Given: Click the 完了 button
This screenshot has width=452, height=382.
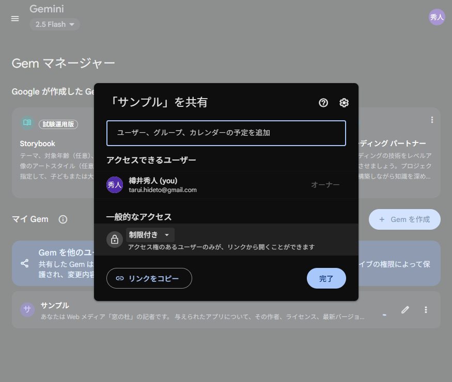Looking at the screenshot, I should (326, 278).
